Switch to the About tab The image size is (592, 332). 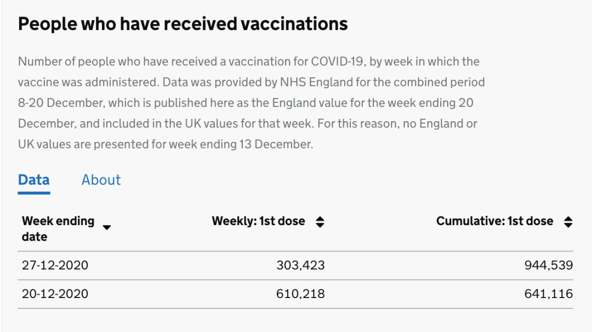[x=101, y=180]
